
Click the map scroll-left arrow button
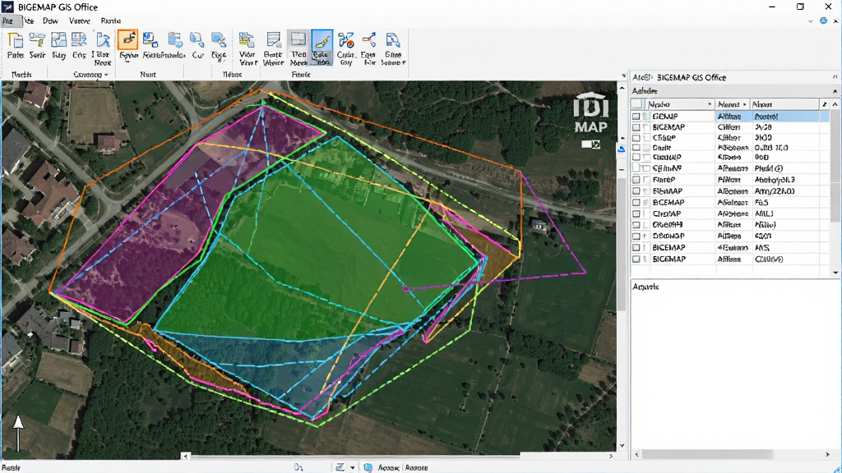coord(185,457)
